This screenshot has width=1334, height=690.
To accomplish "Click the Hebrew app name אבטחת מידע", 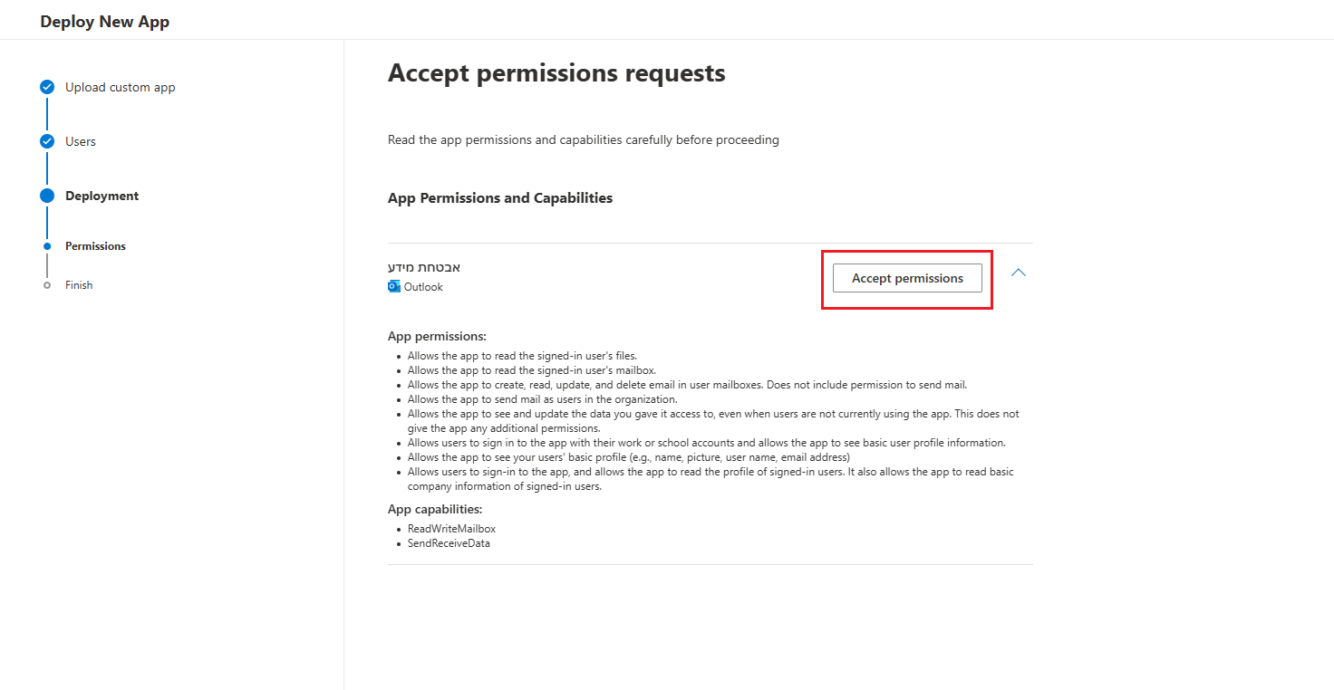I will 424,267.
